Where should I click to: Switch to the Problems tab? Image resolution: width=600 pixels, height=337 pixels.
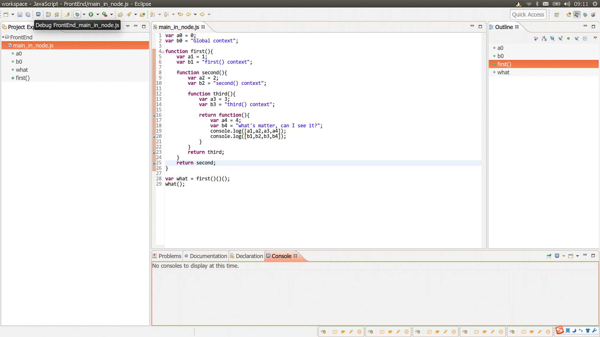pyautogui.click(x=167, y=256)
